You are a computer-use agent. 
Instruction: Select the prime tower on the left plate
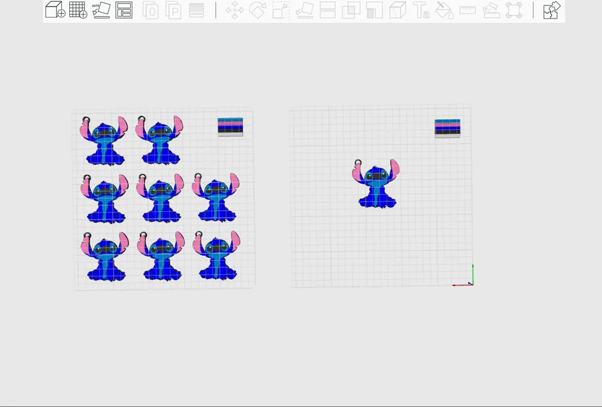[x=231, y=126]
